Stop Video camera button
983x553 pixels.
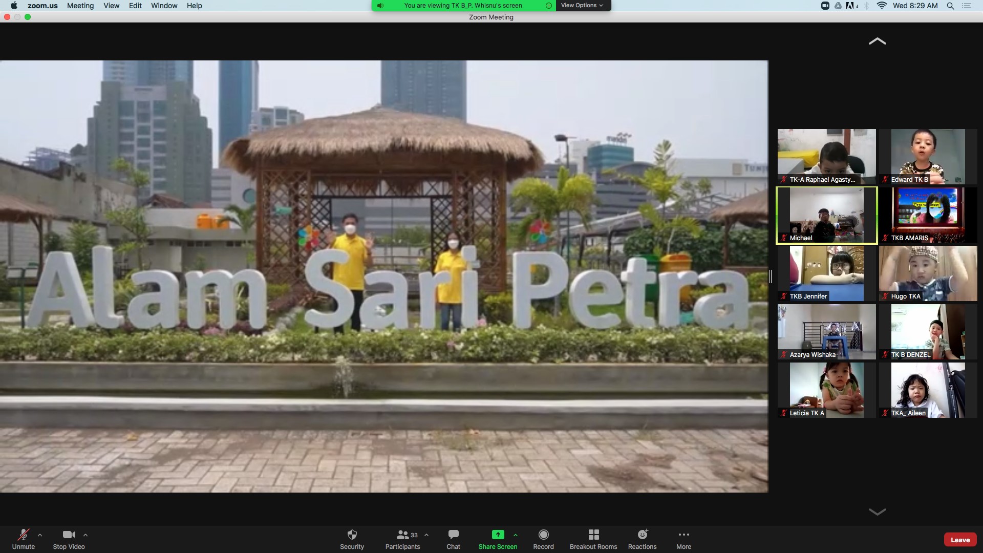coord(69,539)
